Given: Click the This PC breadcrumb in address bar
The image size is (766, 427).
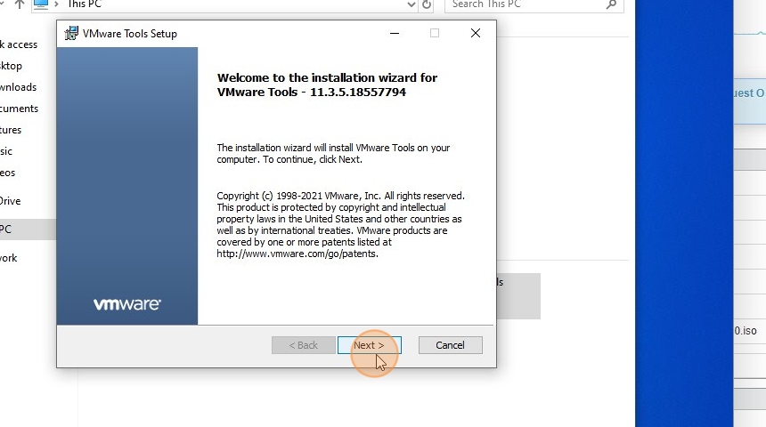Looking at the screenshot, I should click(84, 4).
